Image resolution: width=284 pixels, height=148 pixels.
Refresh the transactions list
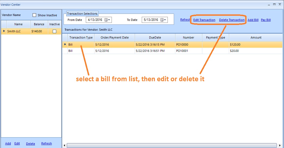click(x=185, y=20)
